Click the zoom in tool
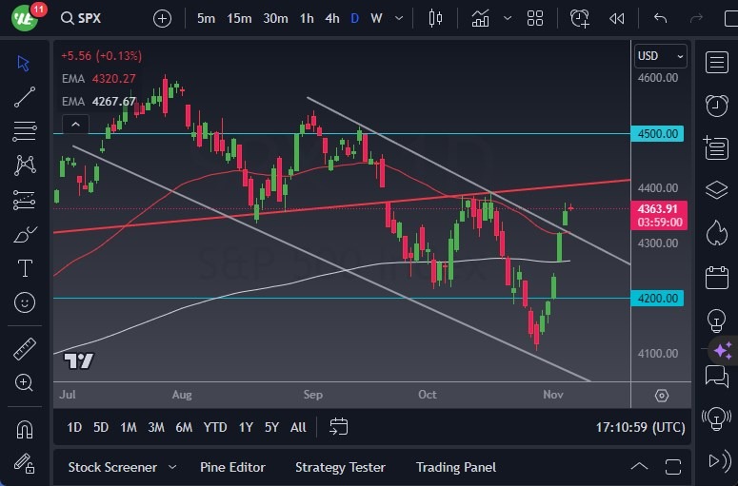Screen dimensions: 738x486 (x=25, y=382)
